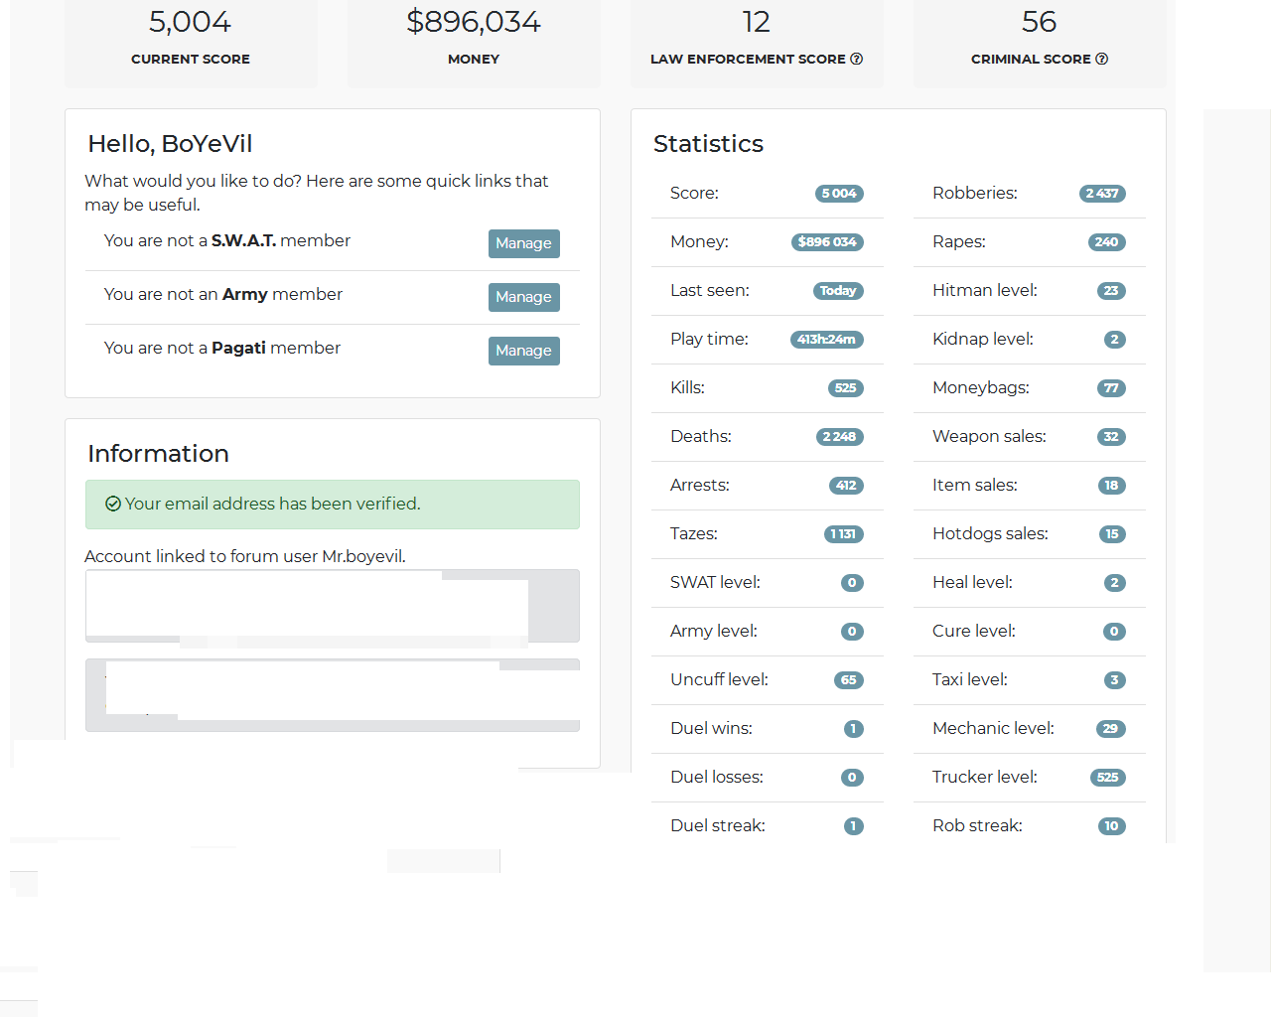The height and width of the screenshot is (1017, 1271).
Task: Click Manage button for S.W.A.T. membership
Action: click(524, 243)
